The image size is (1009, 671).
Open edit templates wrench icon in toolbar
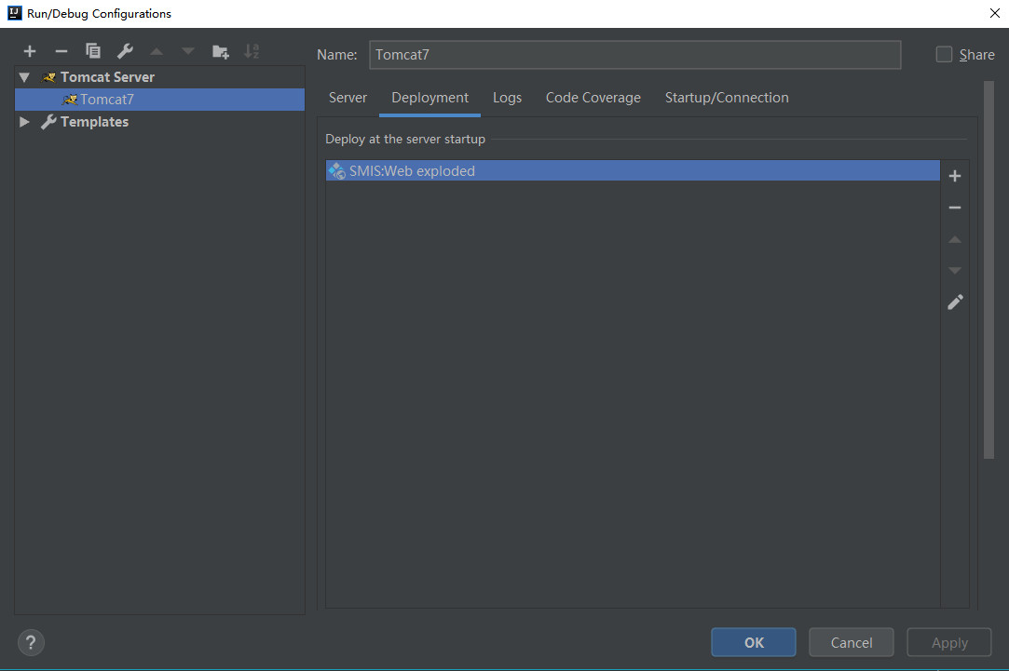(x=125, y=51)
